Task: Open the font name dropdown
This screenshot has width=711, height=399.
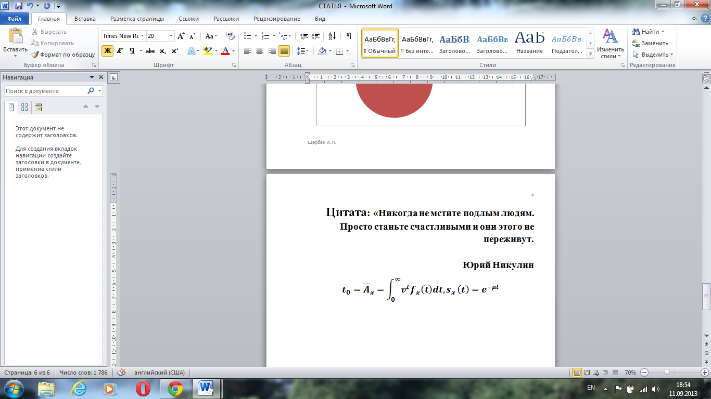Action: pos(143,36)
